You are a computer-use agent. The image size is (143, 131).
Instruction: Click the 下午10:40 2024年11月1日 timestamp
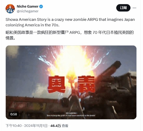pos(27,126)
